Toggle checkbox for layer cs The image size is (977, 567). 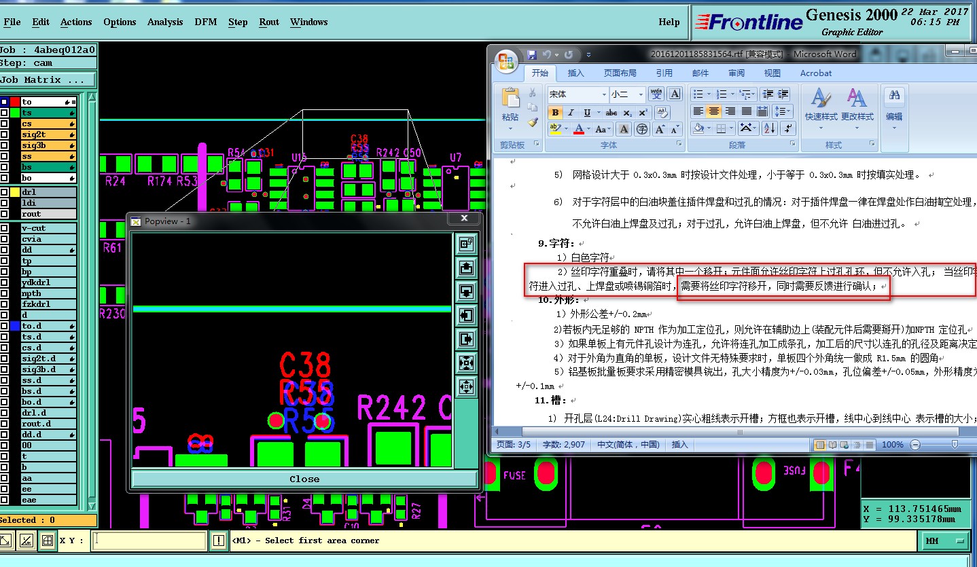5,124
